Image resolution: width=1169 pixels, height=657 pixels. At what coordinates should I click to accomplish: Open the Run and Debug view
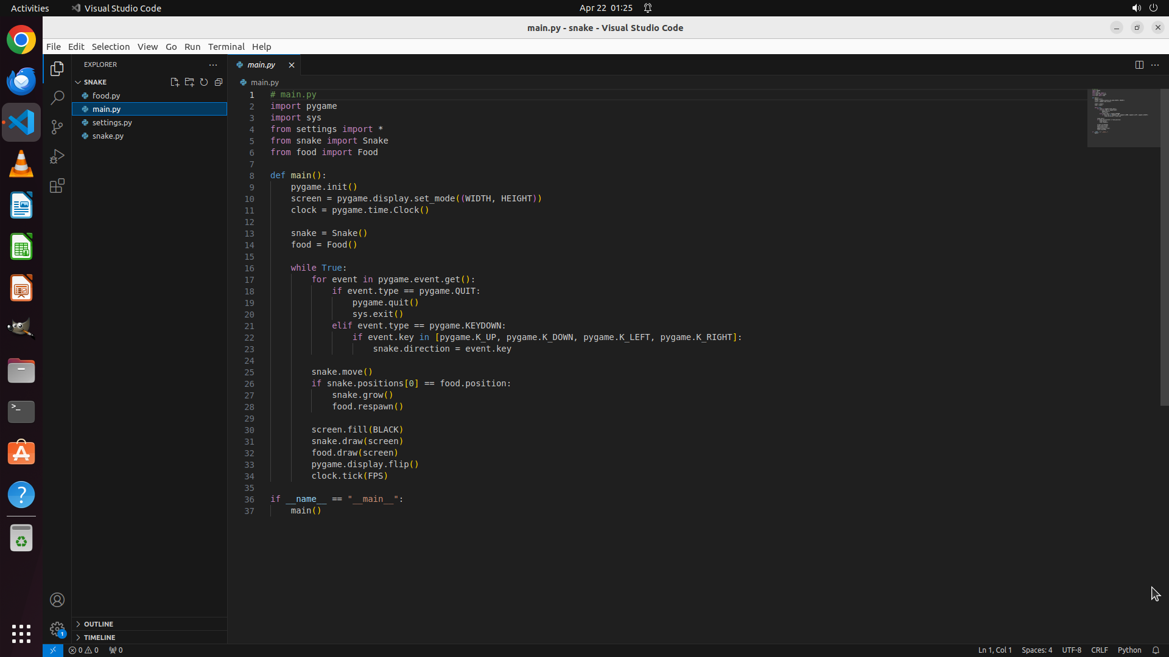[x=57, y=156]
